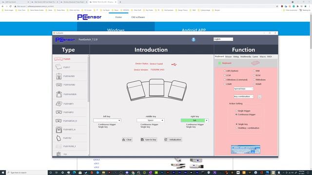Screen dimensions: 312x175
Task: Switch to the Keyboard function tab
Action: click(219, 56)
